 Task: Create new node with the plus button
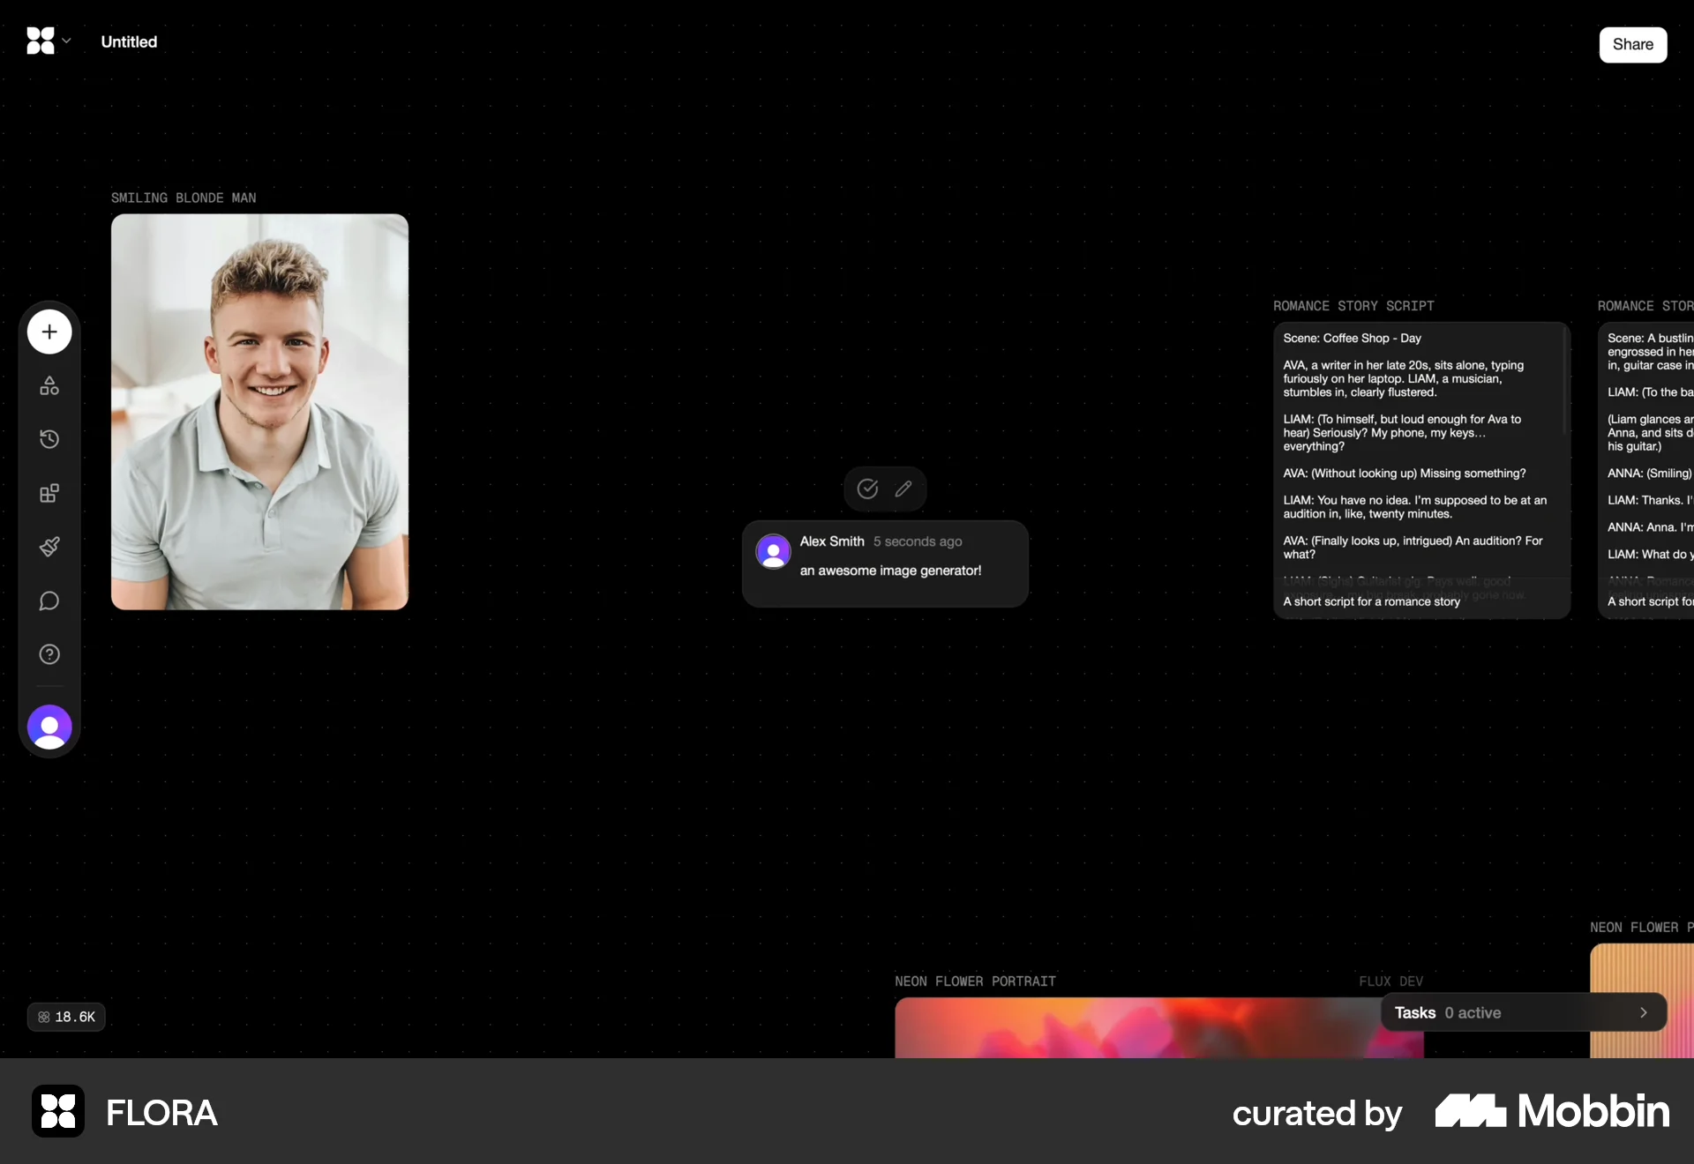pos(49,332)
